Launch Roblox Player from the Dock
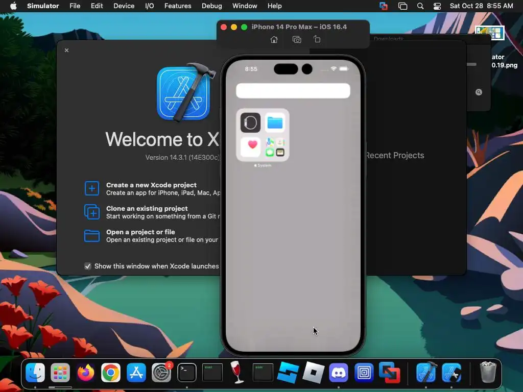523x392 pixels. 313,372
